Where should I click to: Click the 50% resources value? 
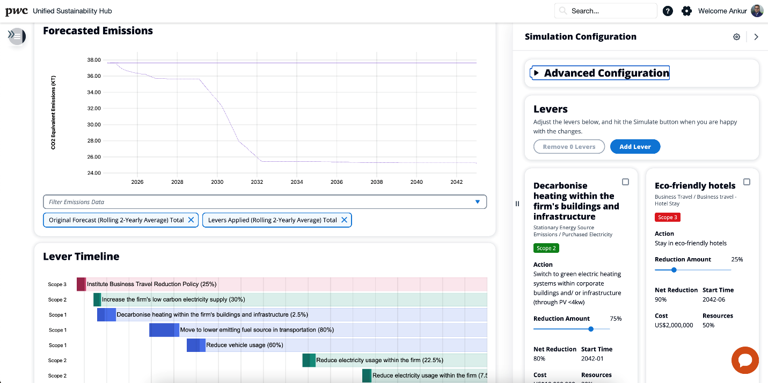coord(708,325)
